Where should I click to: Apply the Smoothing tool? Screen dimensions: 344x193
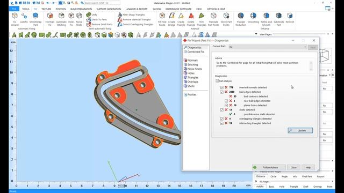tap(253, 18)
